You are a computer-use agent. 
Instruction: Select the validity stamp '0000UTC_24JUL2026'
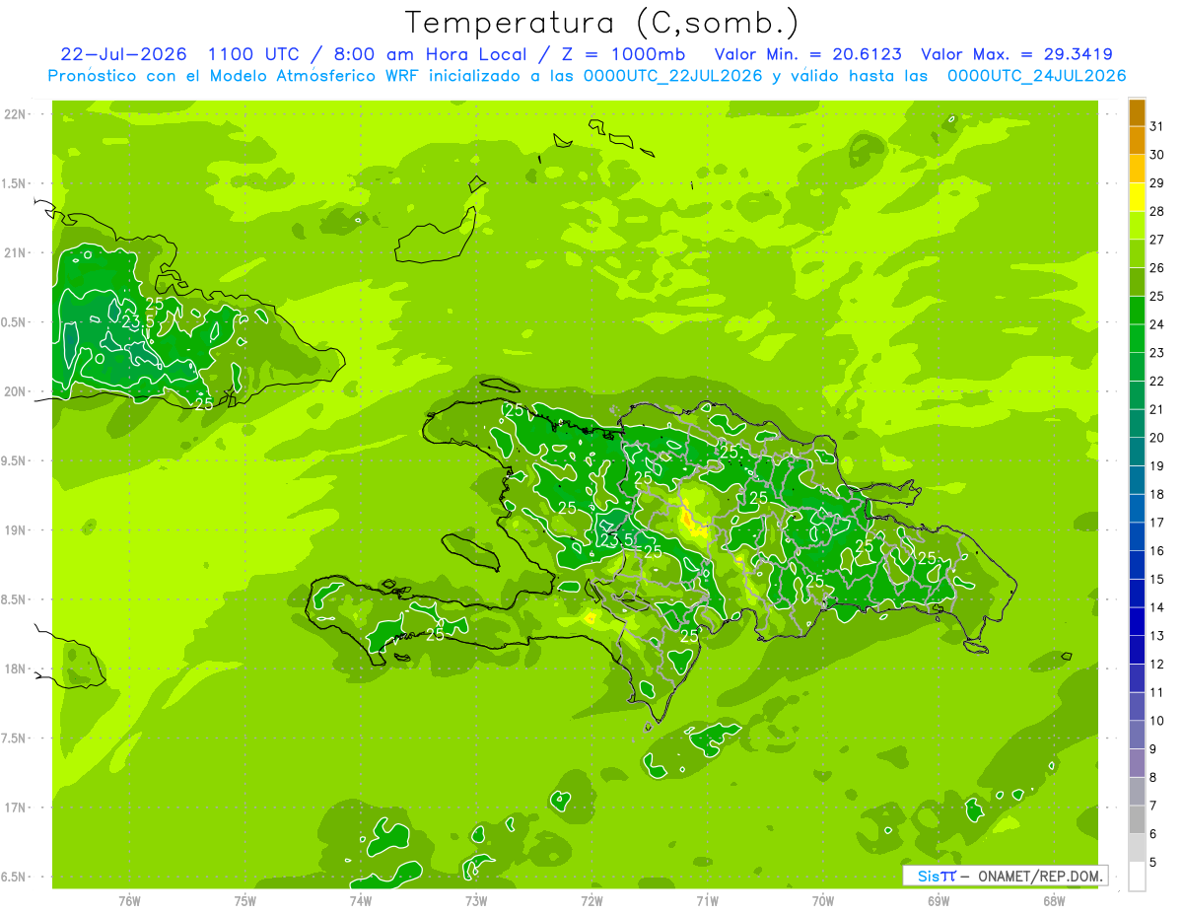[1036, 76]
